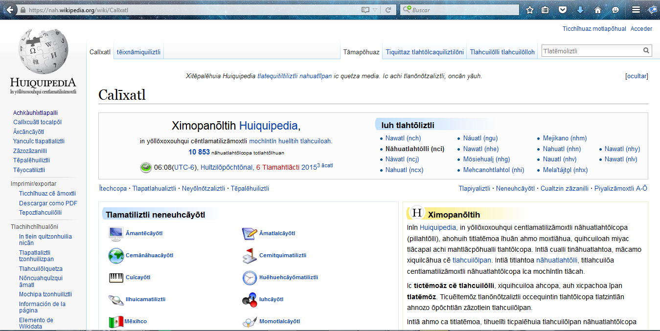Open the address bar history dropdown arrow

[375, 10]
